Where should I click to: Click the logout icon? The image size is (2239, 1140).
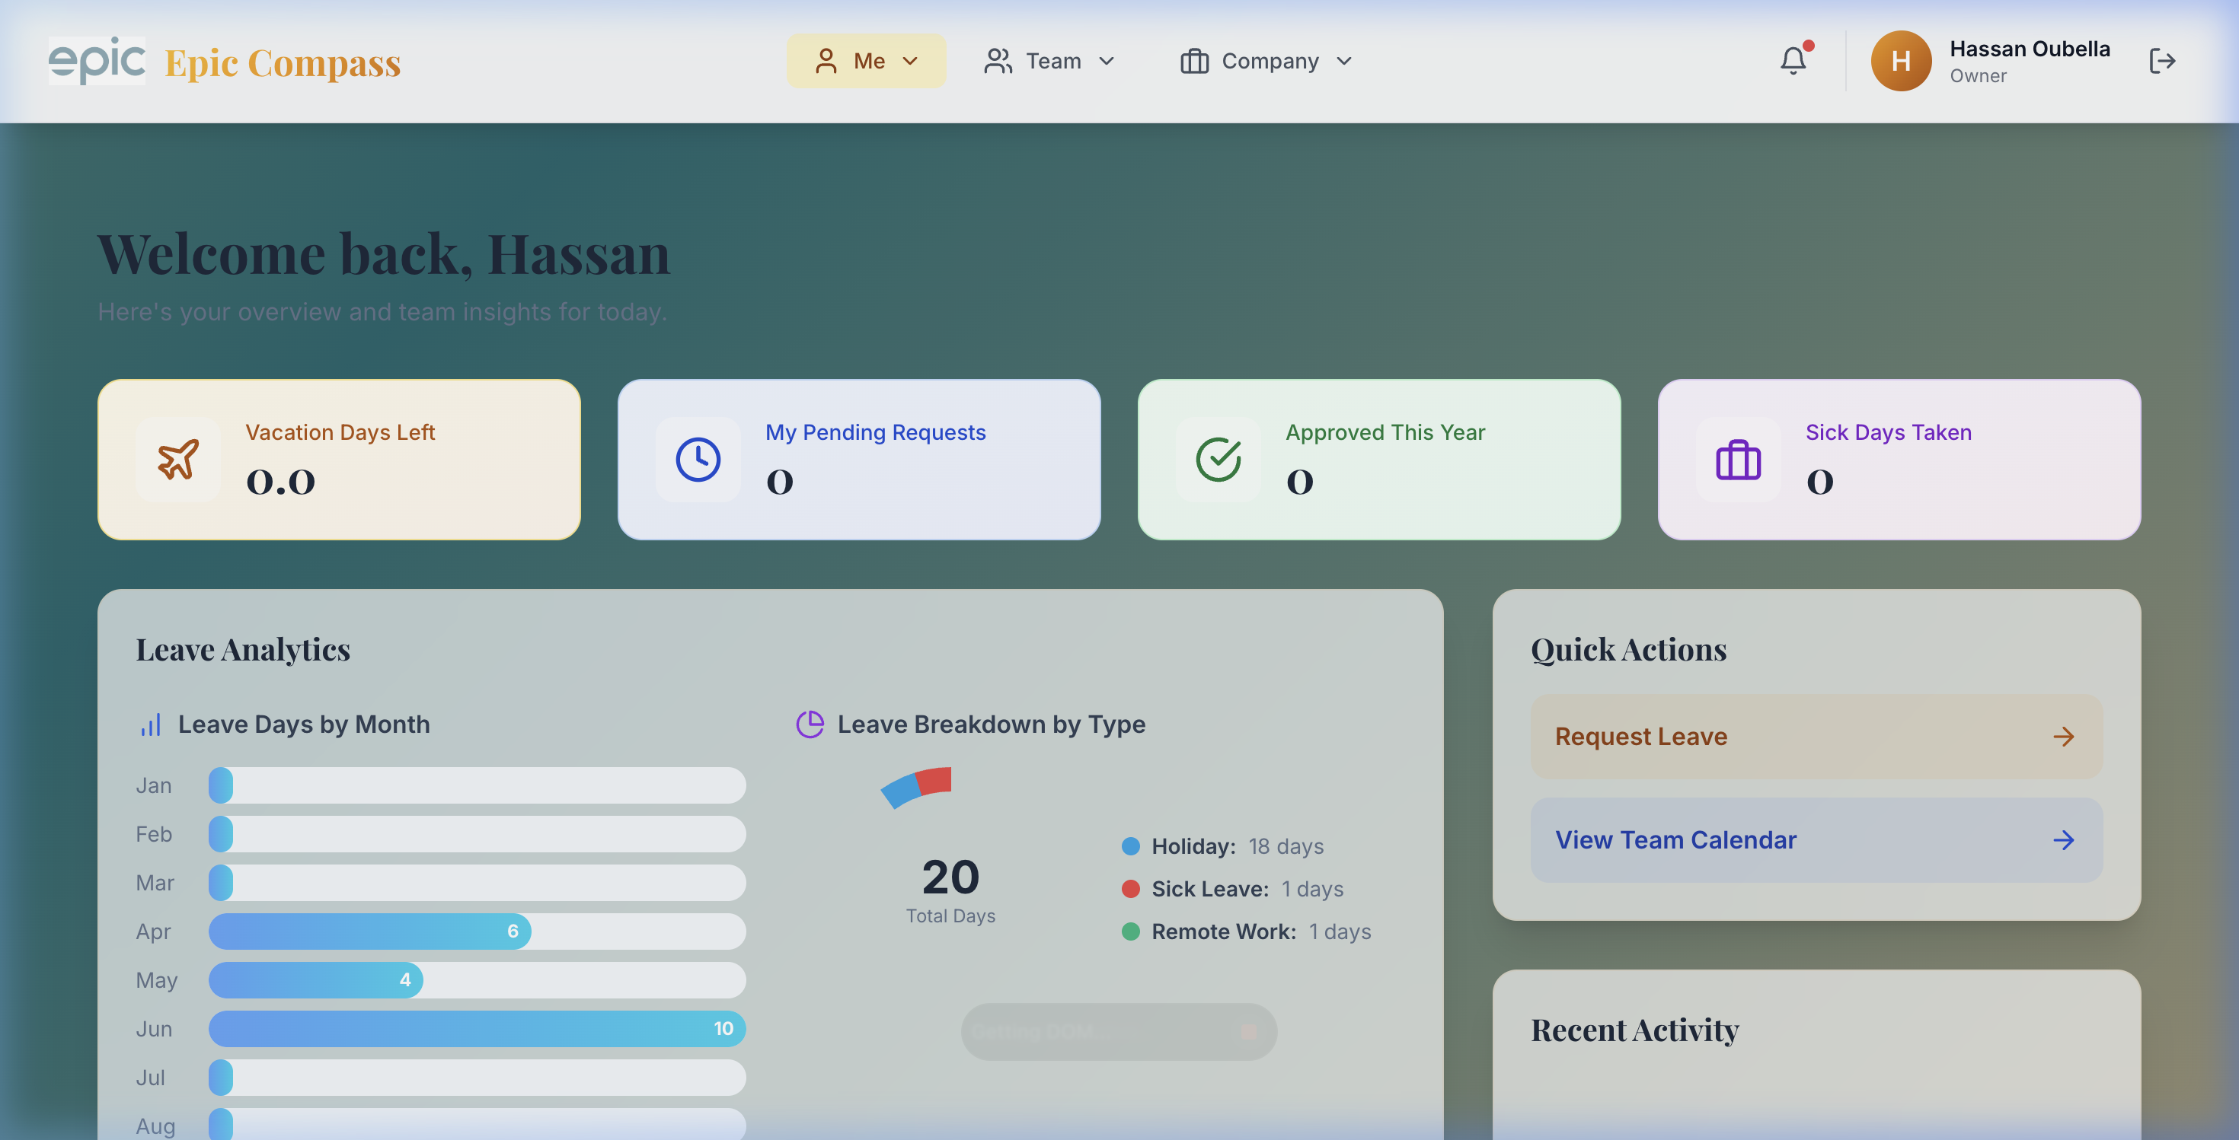2161,61
